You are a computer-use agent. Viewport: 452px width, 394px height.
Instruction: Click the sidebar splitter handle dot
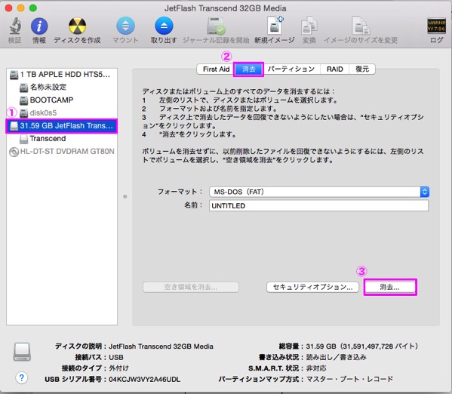pos(125,197)
